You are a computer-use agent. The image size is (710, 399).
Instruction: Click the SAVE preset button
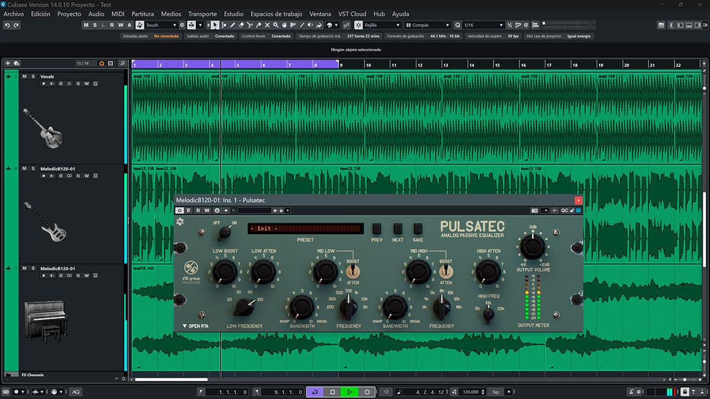tap(418, 229)
